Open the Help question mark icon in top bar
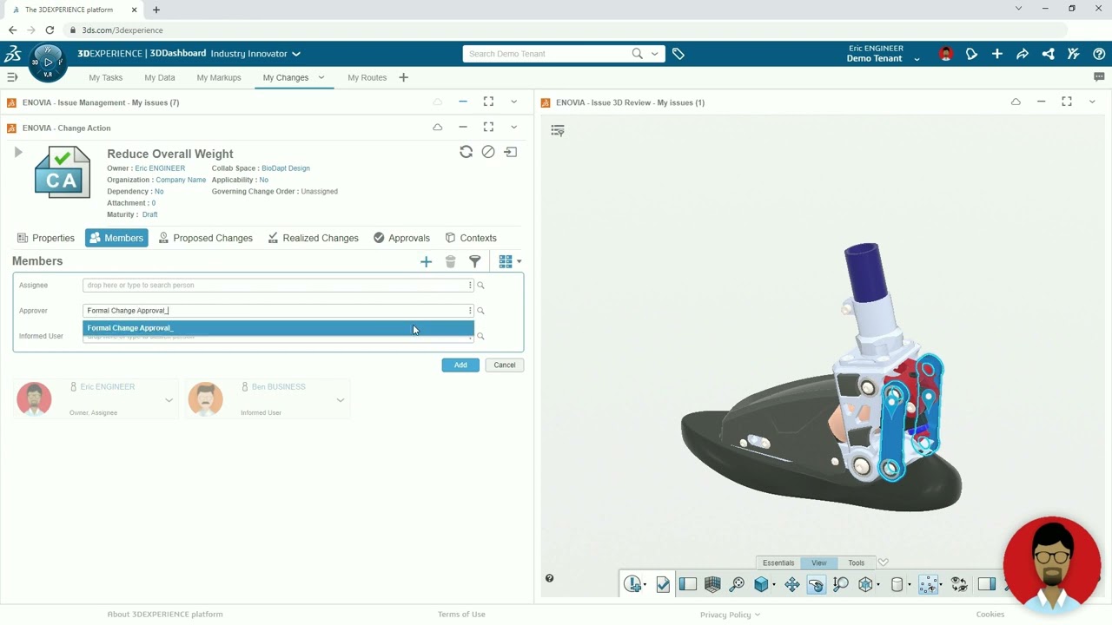The height and width of the screenshot is (625, 1112). (x=1099, y=54)
